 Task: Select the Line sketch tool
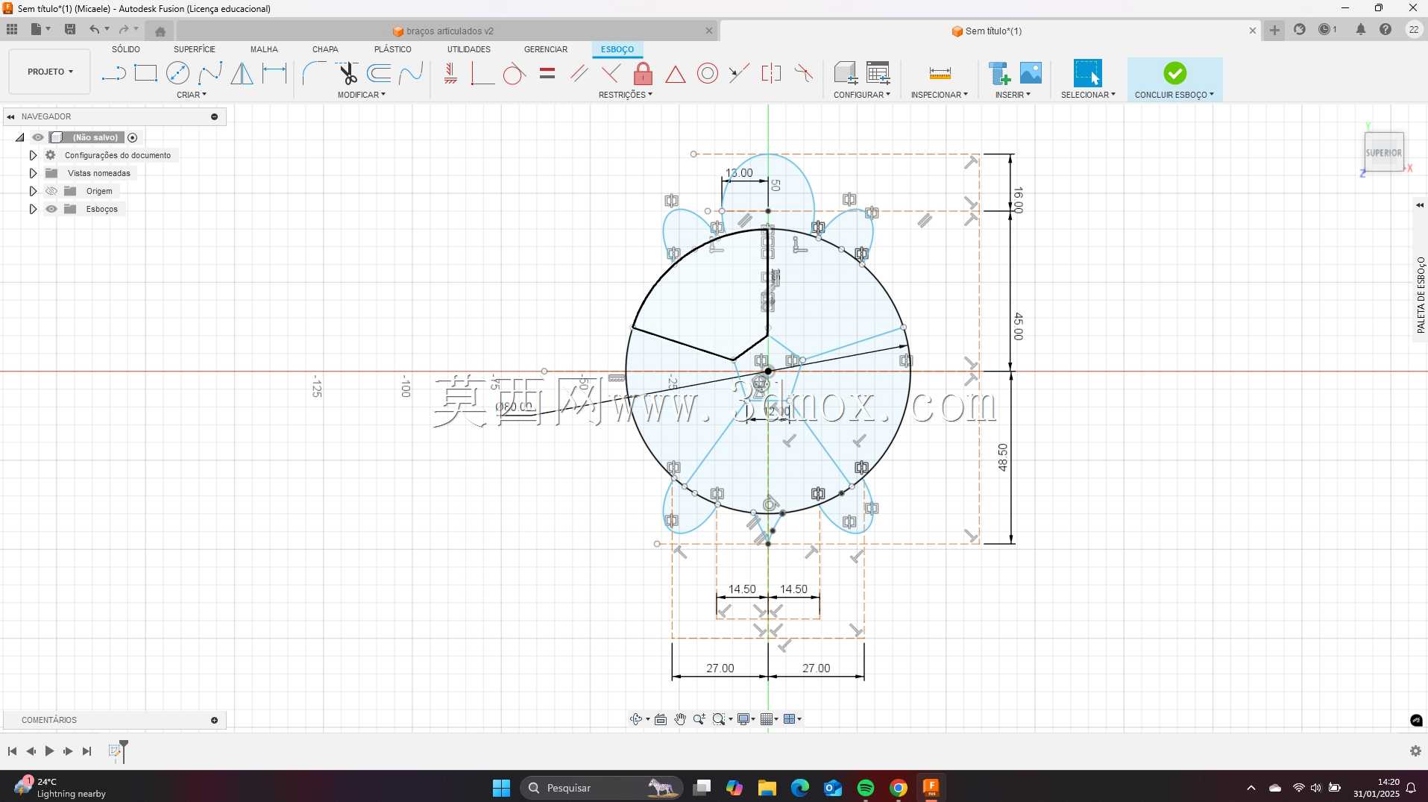(113, 73)
